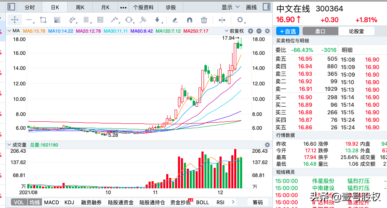The image size is (387, 208).
Task: Select the 融资融券 indicator tab
Action: tap(92, 202)
